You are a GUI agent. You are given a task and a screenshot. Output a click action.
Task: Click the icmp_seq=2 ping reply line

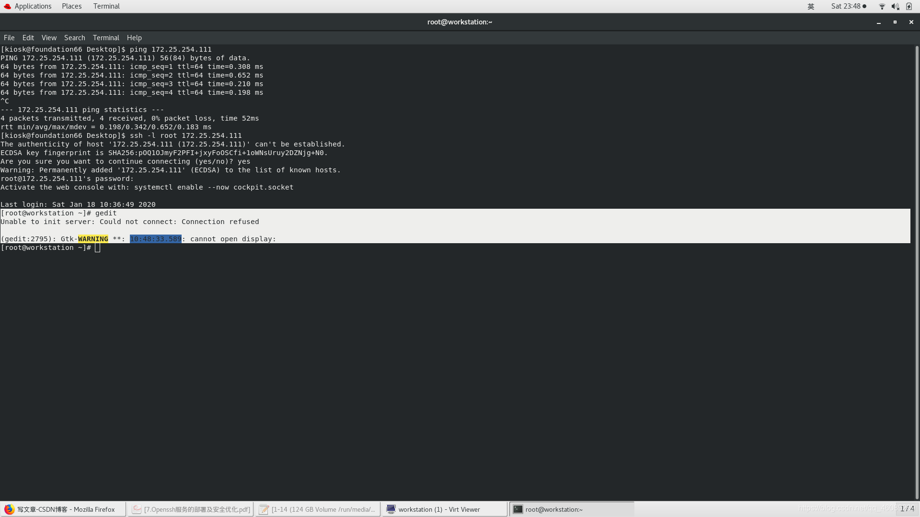point(132,75)
